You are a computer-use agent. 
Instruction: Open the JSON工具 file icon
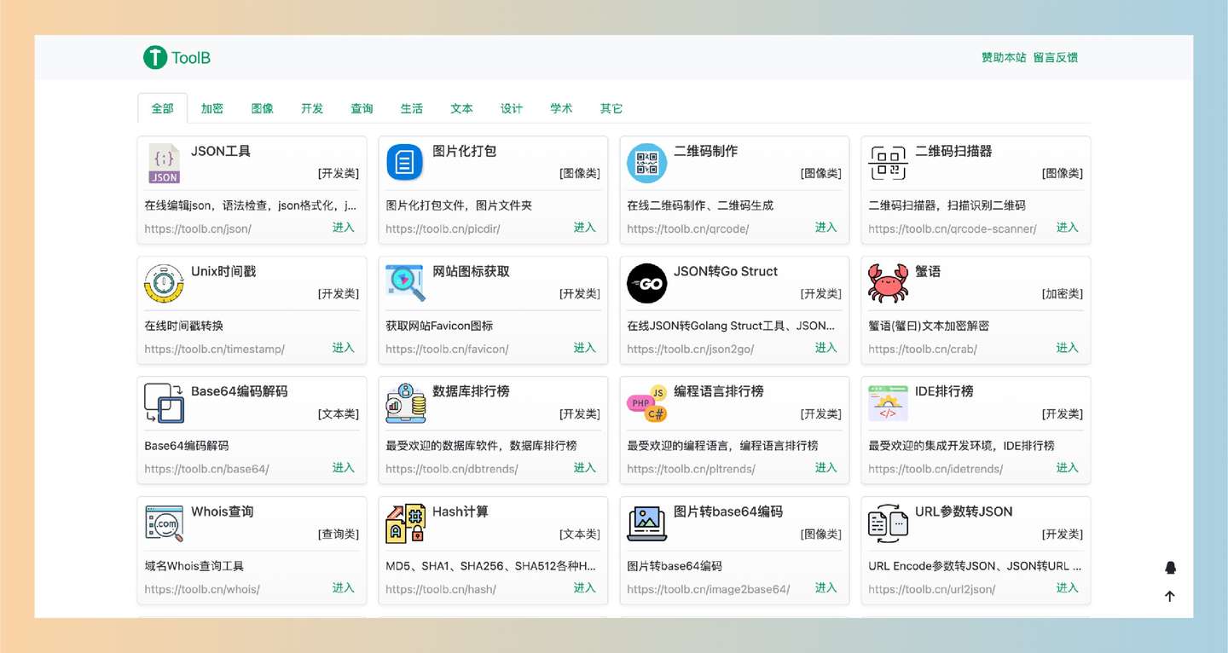(164, 163)
